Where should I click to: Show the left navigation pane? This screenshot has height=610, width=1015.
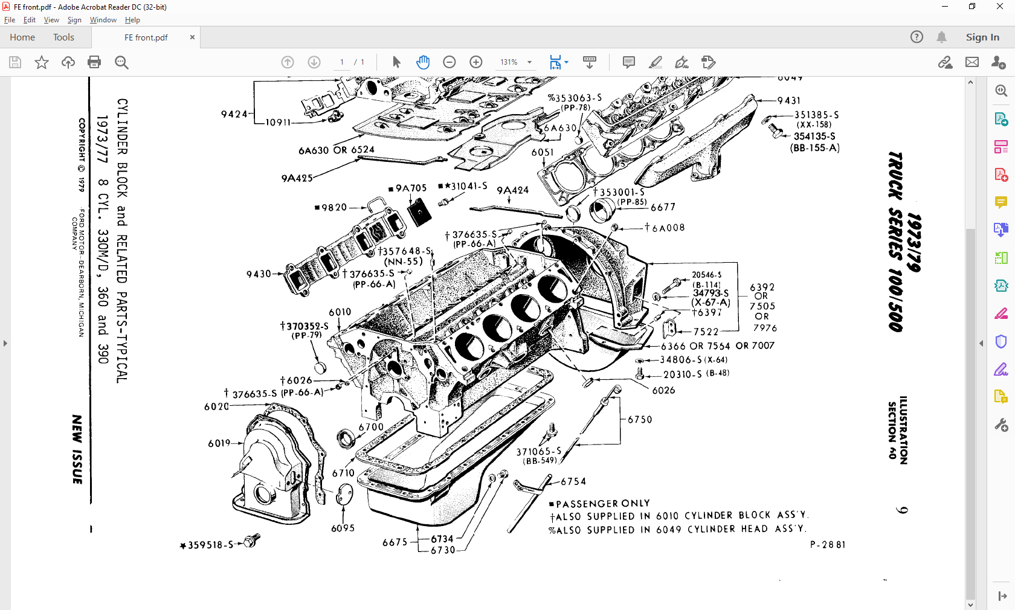coord(5,343)
